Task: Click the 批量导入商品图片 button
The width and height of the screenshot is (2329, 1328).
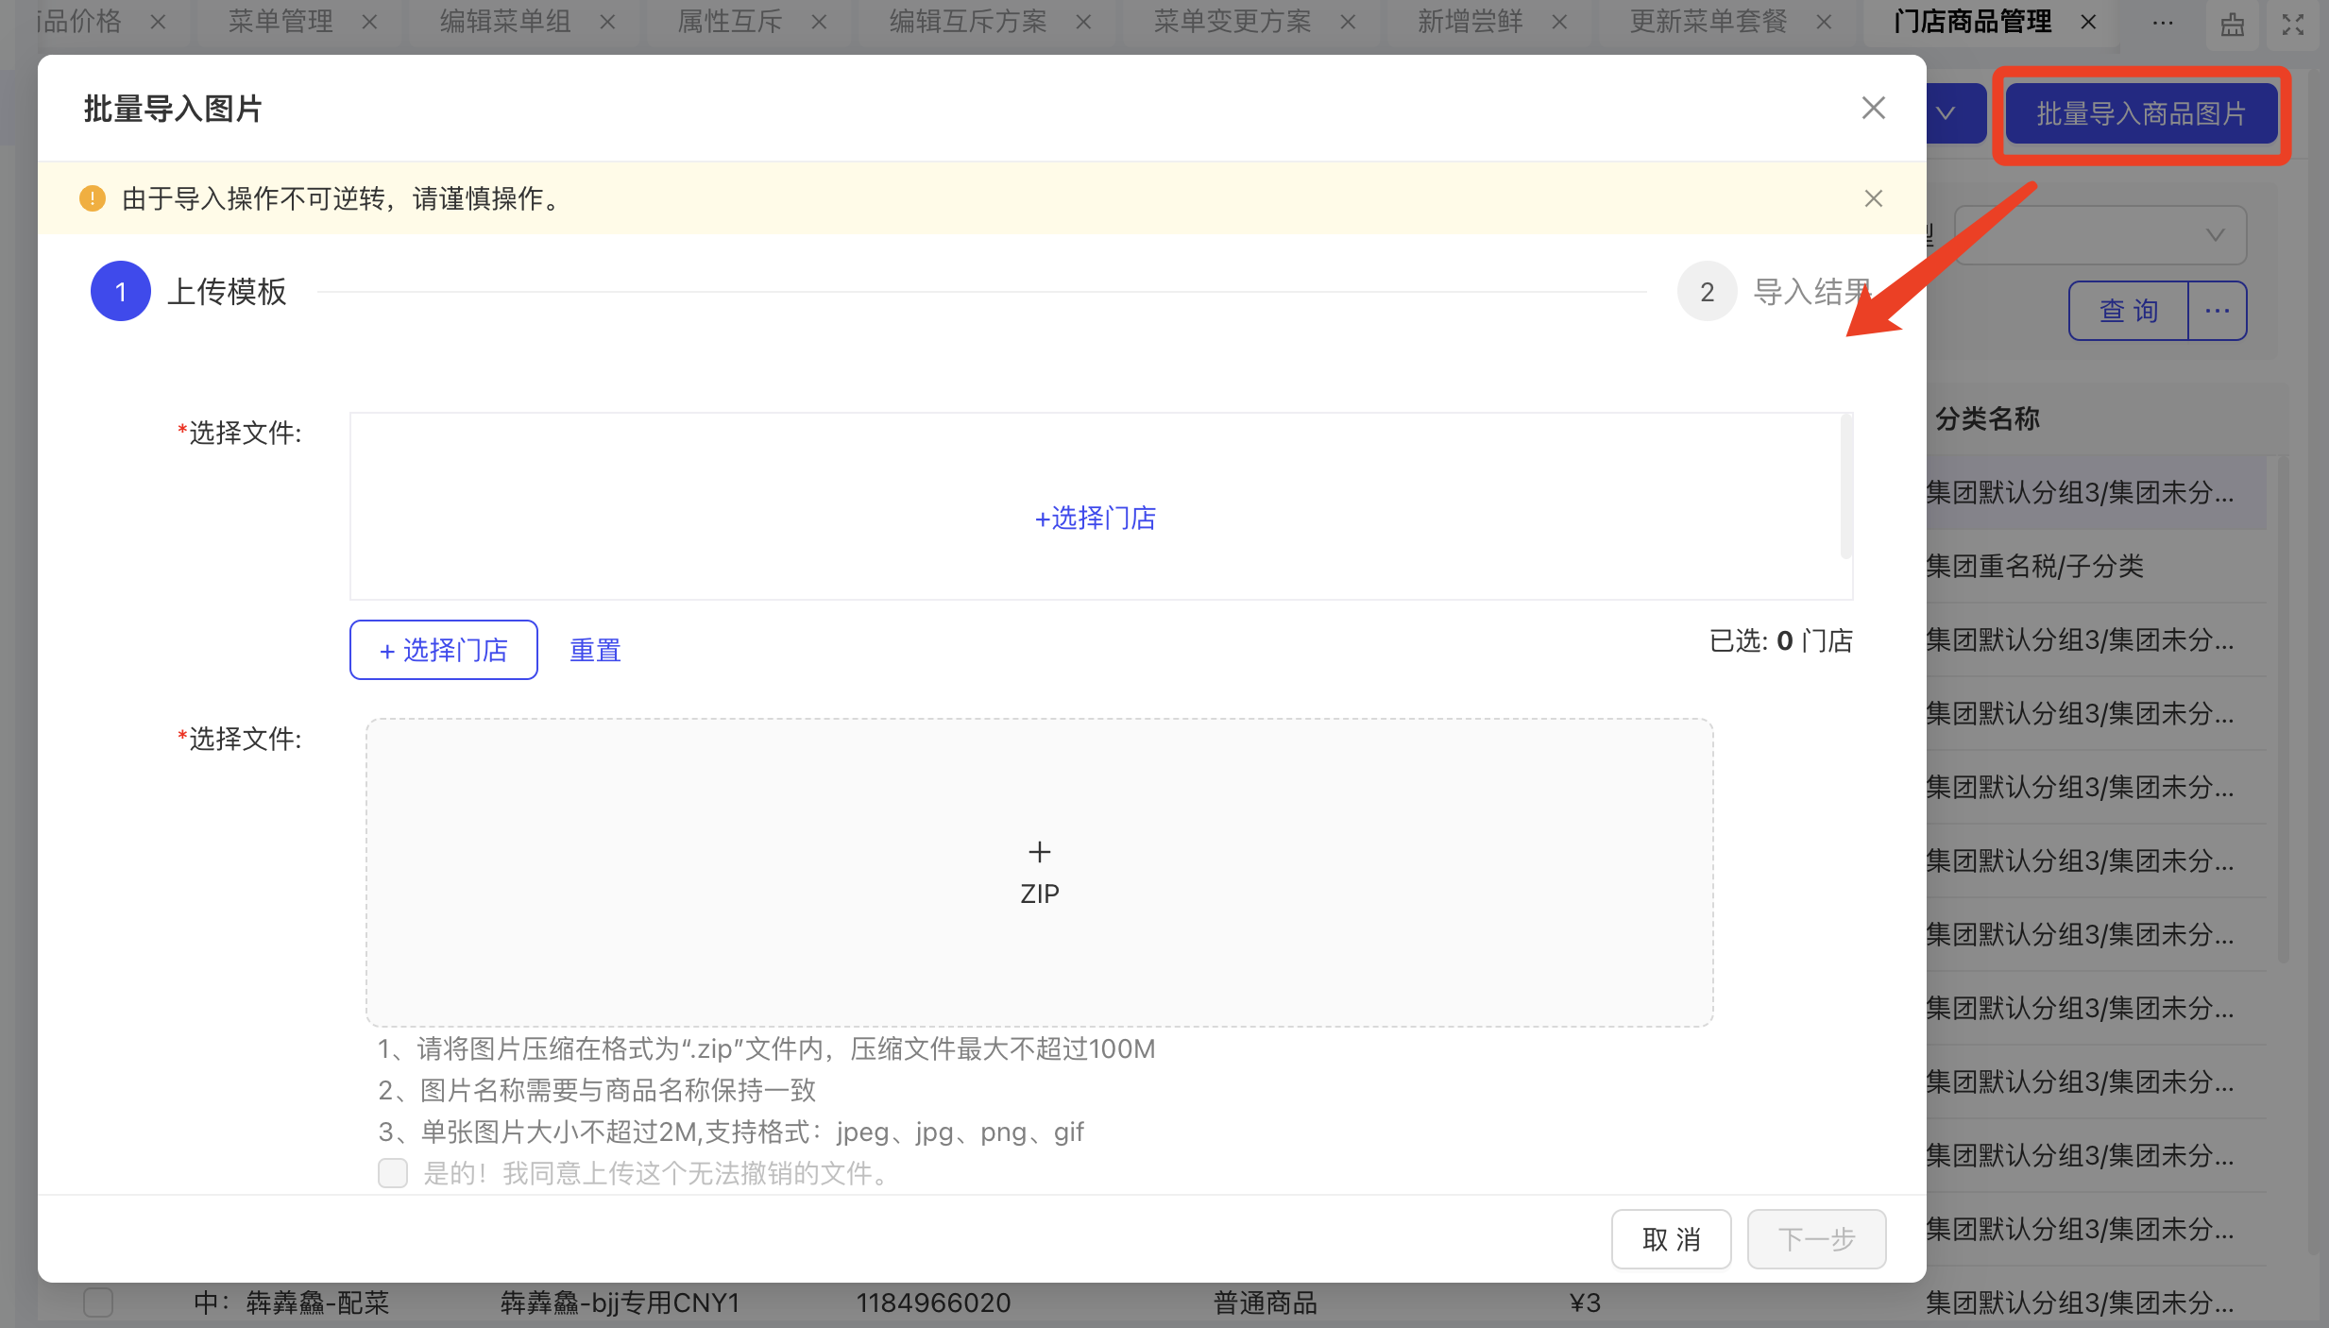Action: (x=2141, y=114)
